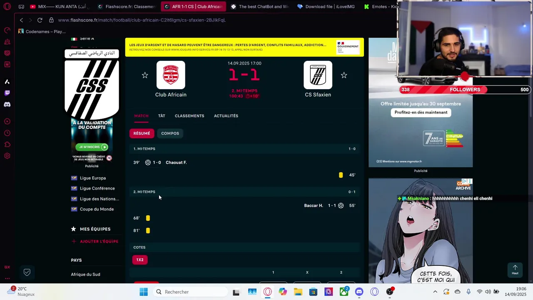Open sidebar settings gear icon
Screen dimensions: 533x300
point(7,156)
